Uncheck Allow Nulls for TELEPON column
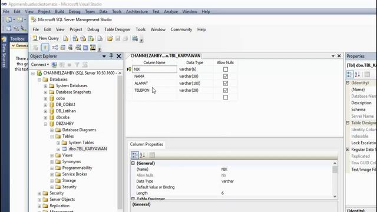 pos(225,90)
